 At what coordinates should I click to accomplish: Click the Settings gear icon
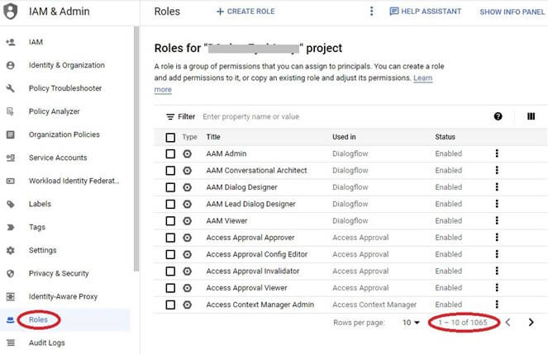point(11,250)
